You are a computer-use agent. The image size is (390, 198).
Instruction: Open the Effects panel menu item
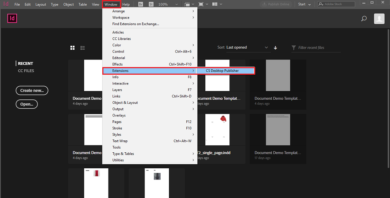point(150,64)
